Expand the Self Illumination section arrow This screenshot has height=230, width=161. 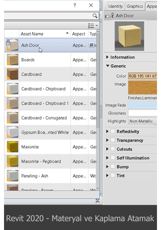[x=107, y=158]
